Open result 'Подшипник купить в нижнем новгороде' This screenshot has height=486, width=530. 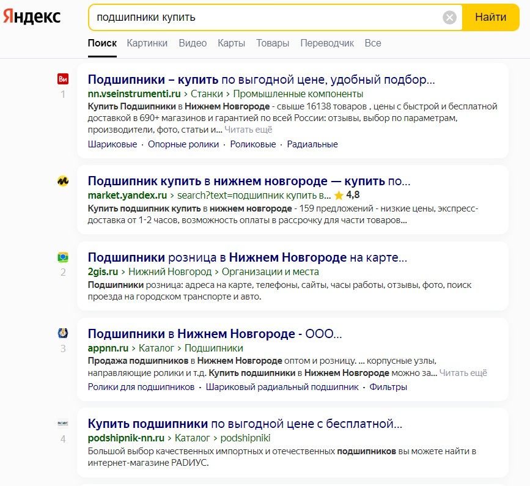[249, 182]
